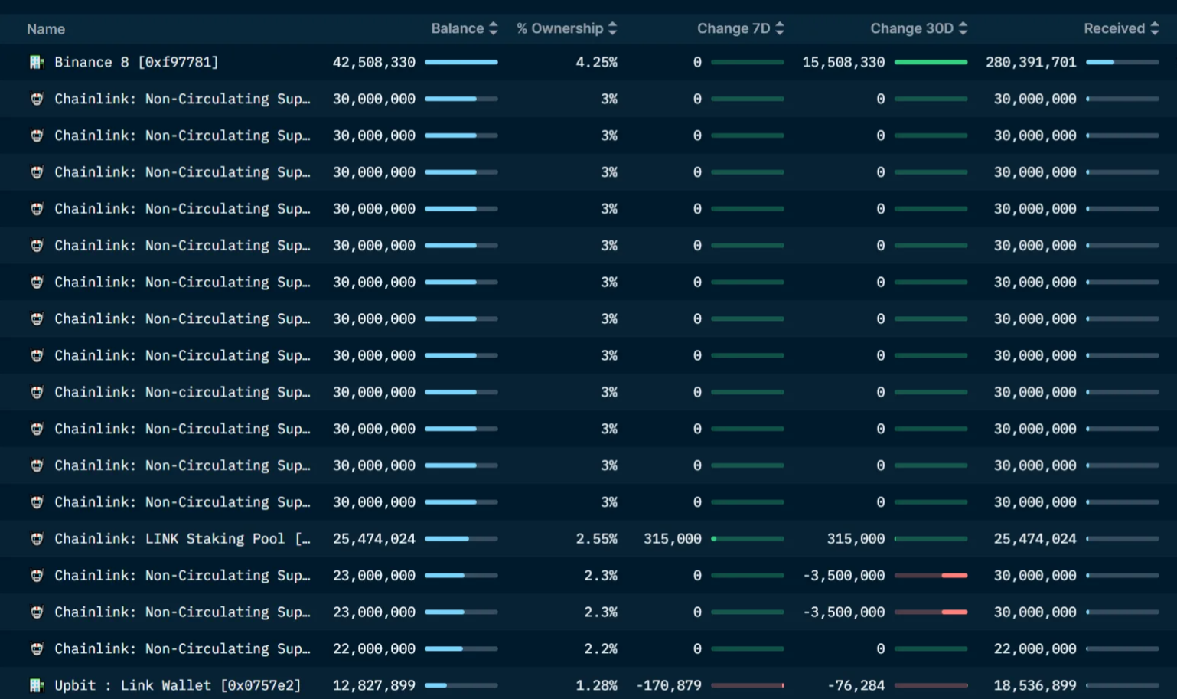Click the sort arrows beside % Ownership
Screen dimensions: 1177x699
[612, 28]
